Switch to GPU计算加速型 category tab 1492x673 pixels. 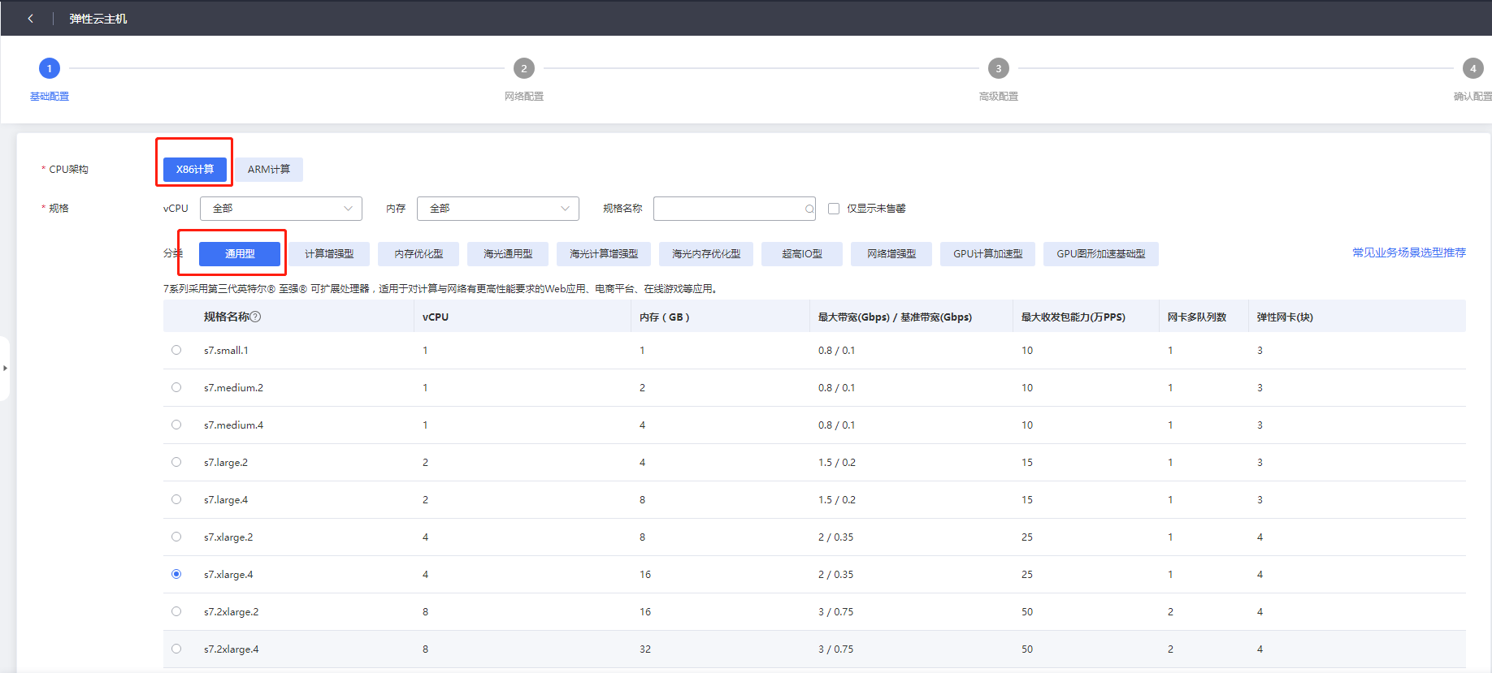tap(987, 254)
